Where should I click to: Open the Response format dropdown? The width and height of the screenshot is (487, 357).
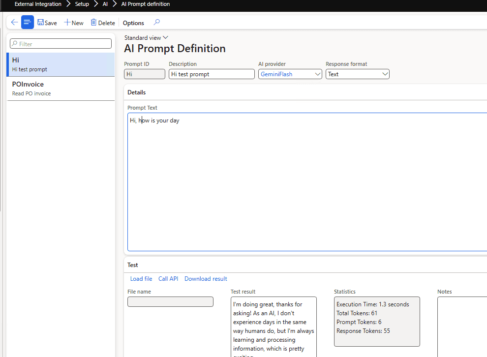tap(385, 74)
